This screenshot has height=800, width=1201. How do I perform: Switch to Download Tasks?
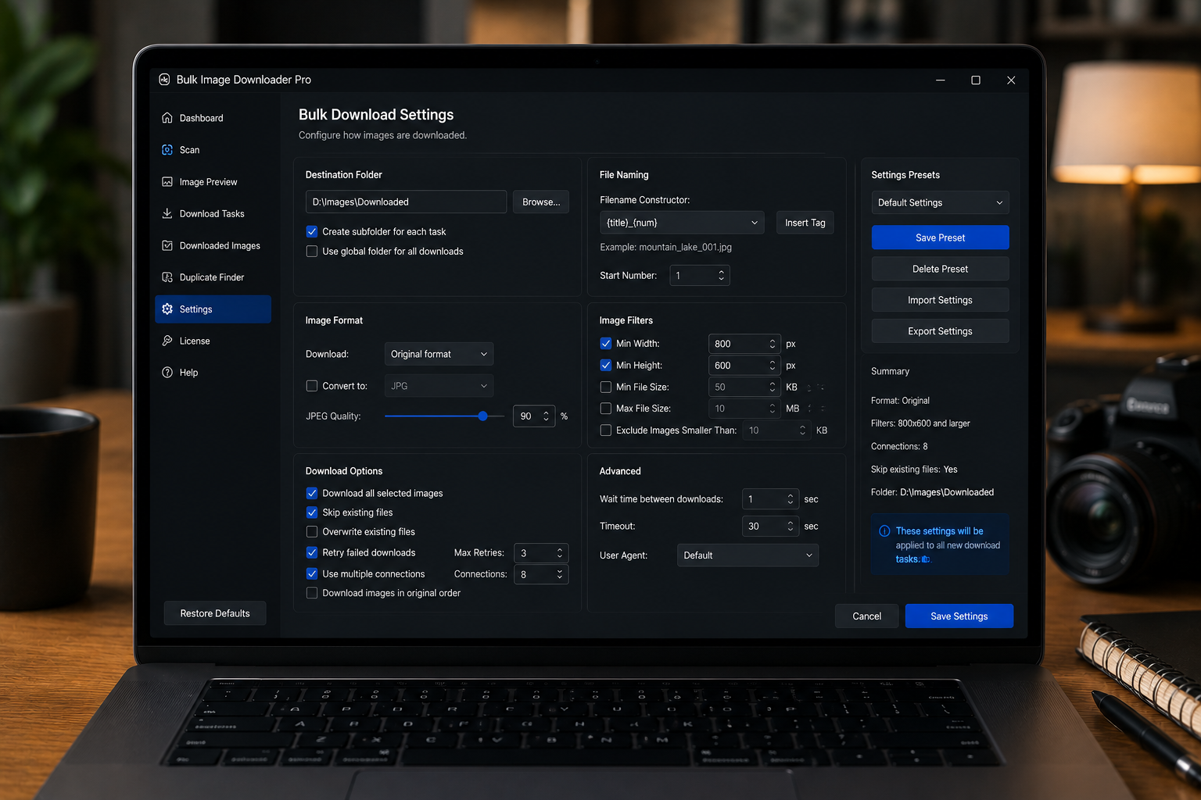click(x=213, y=213)
